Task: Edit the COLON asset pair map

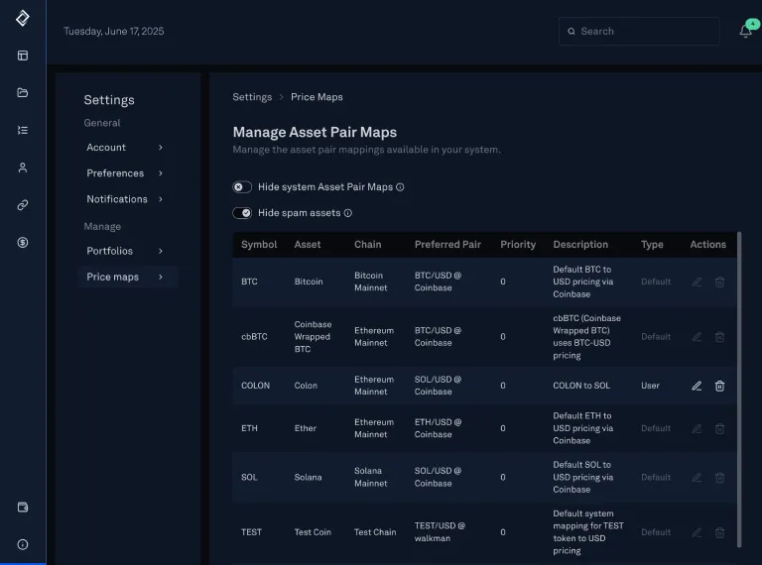Action: pyautogui.click(x=697, y=386)
